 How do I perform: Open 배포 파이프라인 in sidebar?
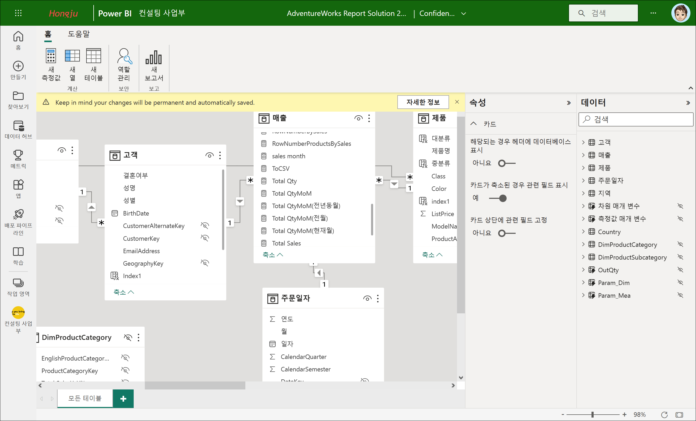point(18,214)
